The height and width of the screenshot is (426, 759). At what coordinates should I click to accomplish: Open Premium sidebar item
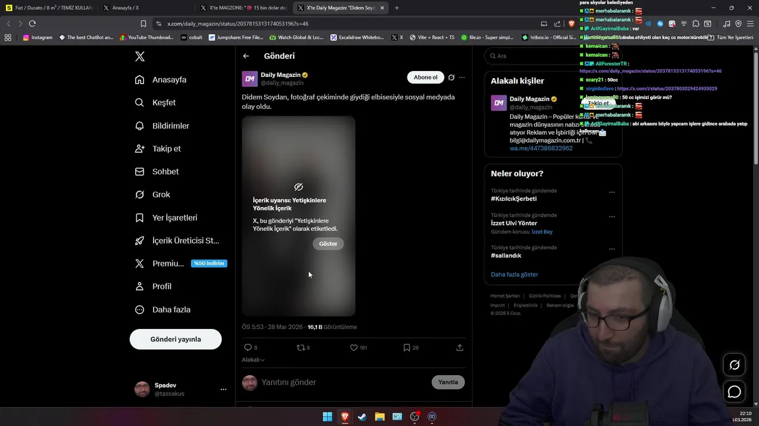tap(180, 263)
